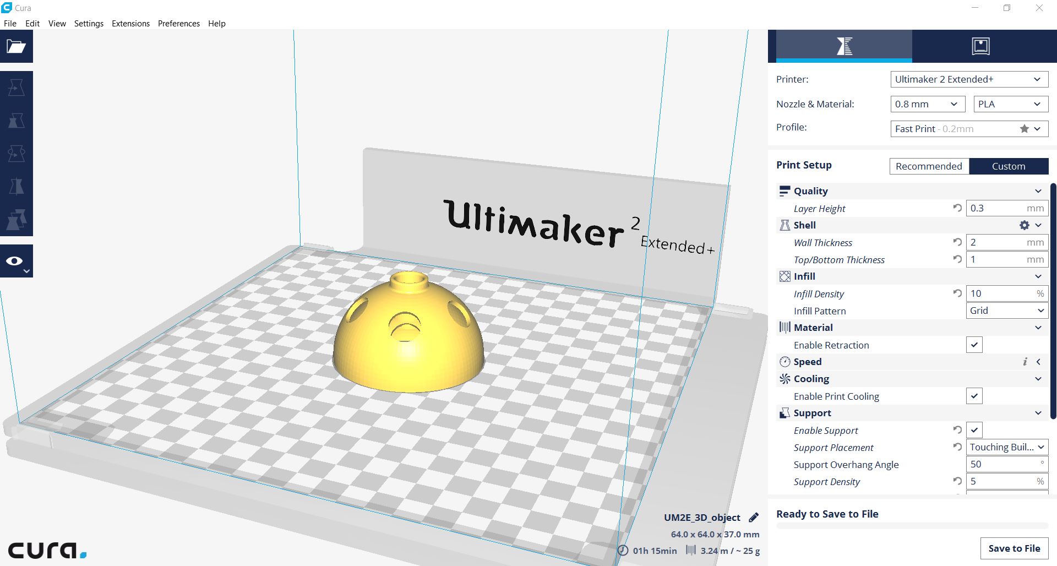Click the profile favorite star icon
The image size is (1057, 566).
[x=1024, y=129]
